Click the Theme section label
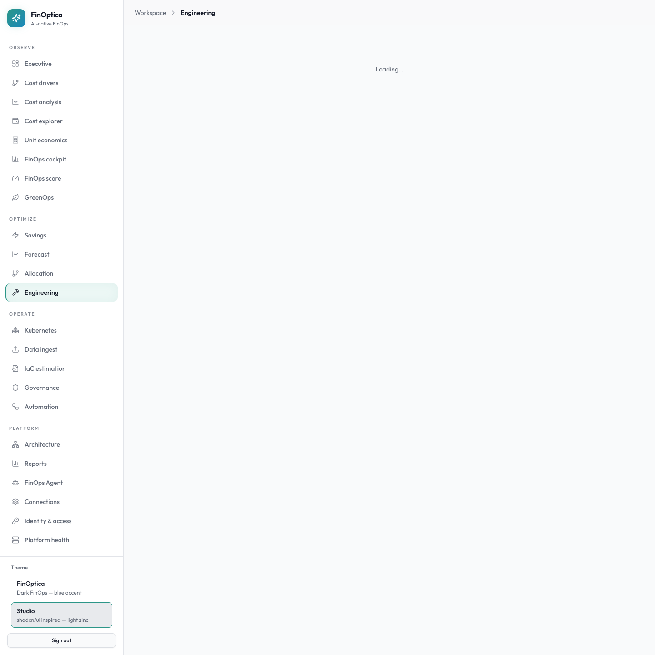Image resolution: width=655 pixels, height=655 pixels. (20, 568)
